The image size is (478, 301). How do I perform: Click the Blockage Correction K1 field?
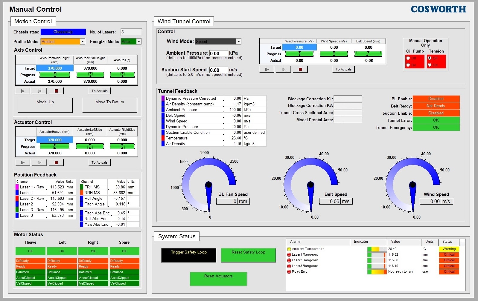[348, 99]
